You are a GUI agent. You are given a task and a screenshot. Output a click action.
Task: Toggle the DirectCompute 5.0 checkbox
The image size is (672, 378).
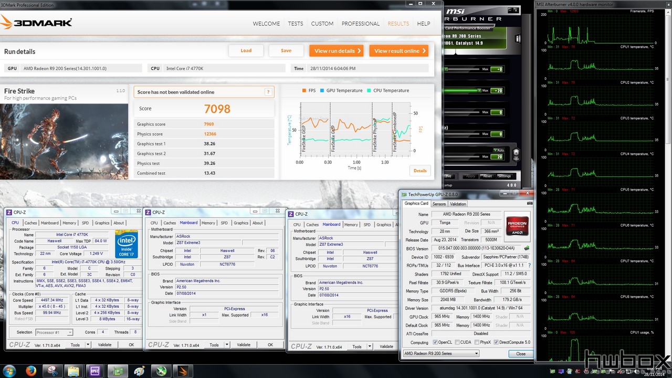coord(497,342)
